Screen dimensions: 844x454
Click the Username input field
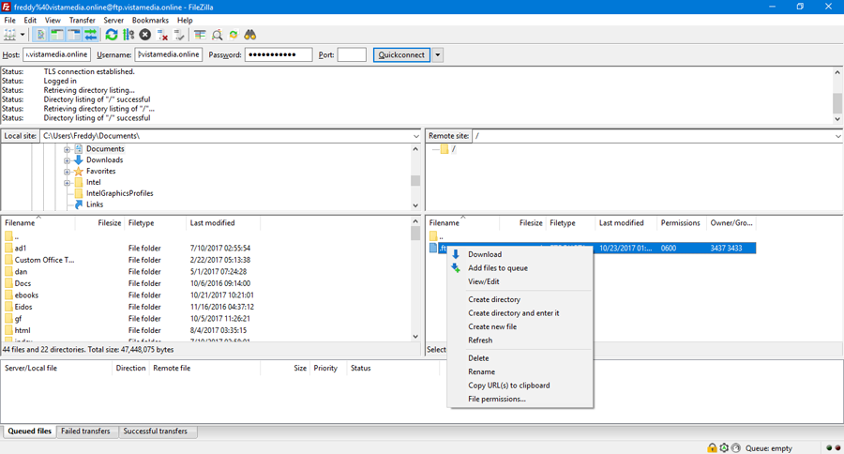click(x=169, y=55)
